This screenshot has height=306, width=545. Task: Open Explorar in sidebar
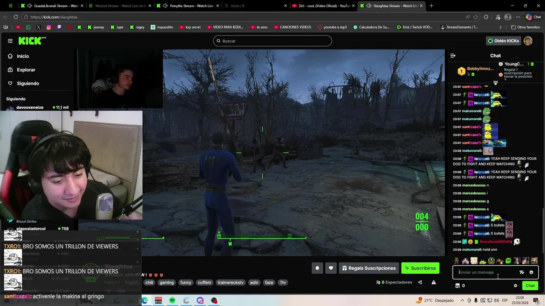coord(21,70)
